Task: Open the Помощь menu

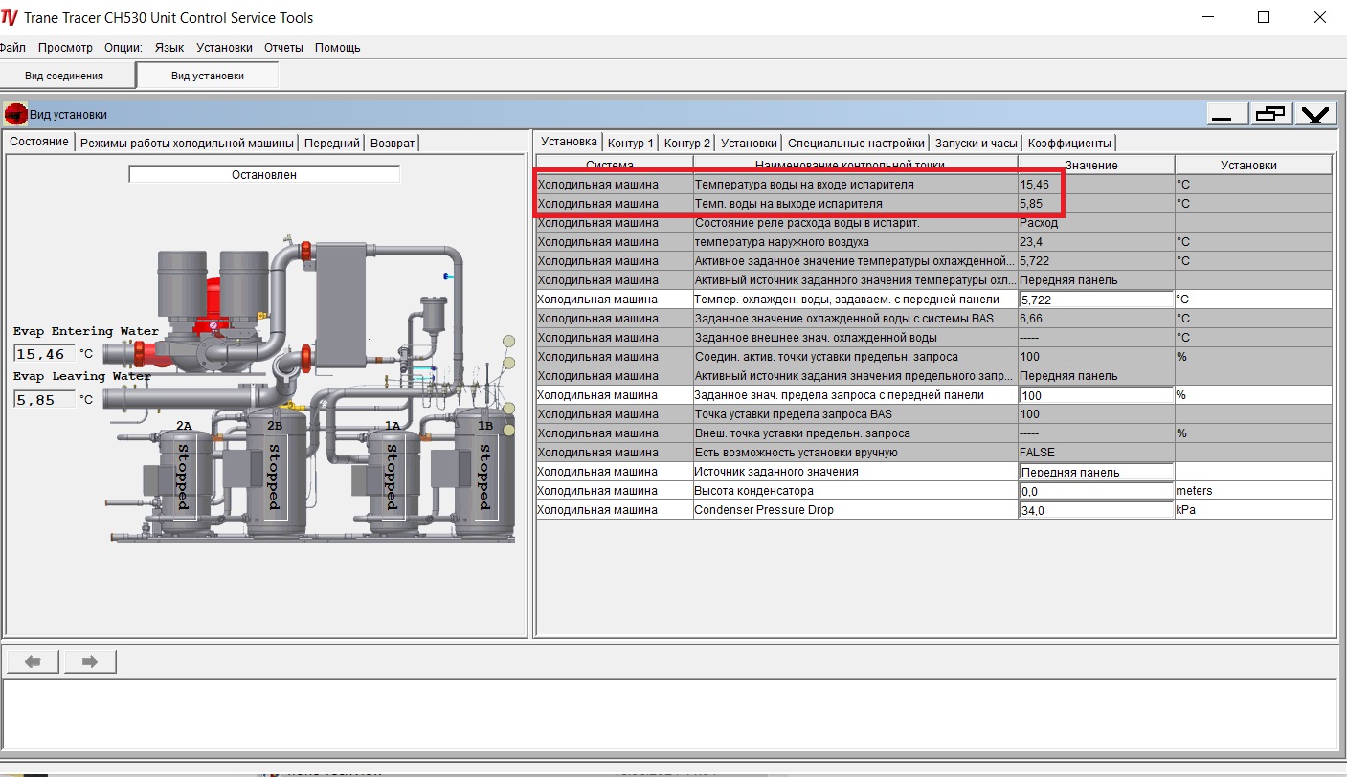Action: click(x=338, y=47)
